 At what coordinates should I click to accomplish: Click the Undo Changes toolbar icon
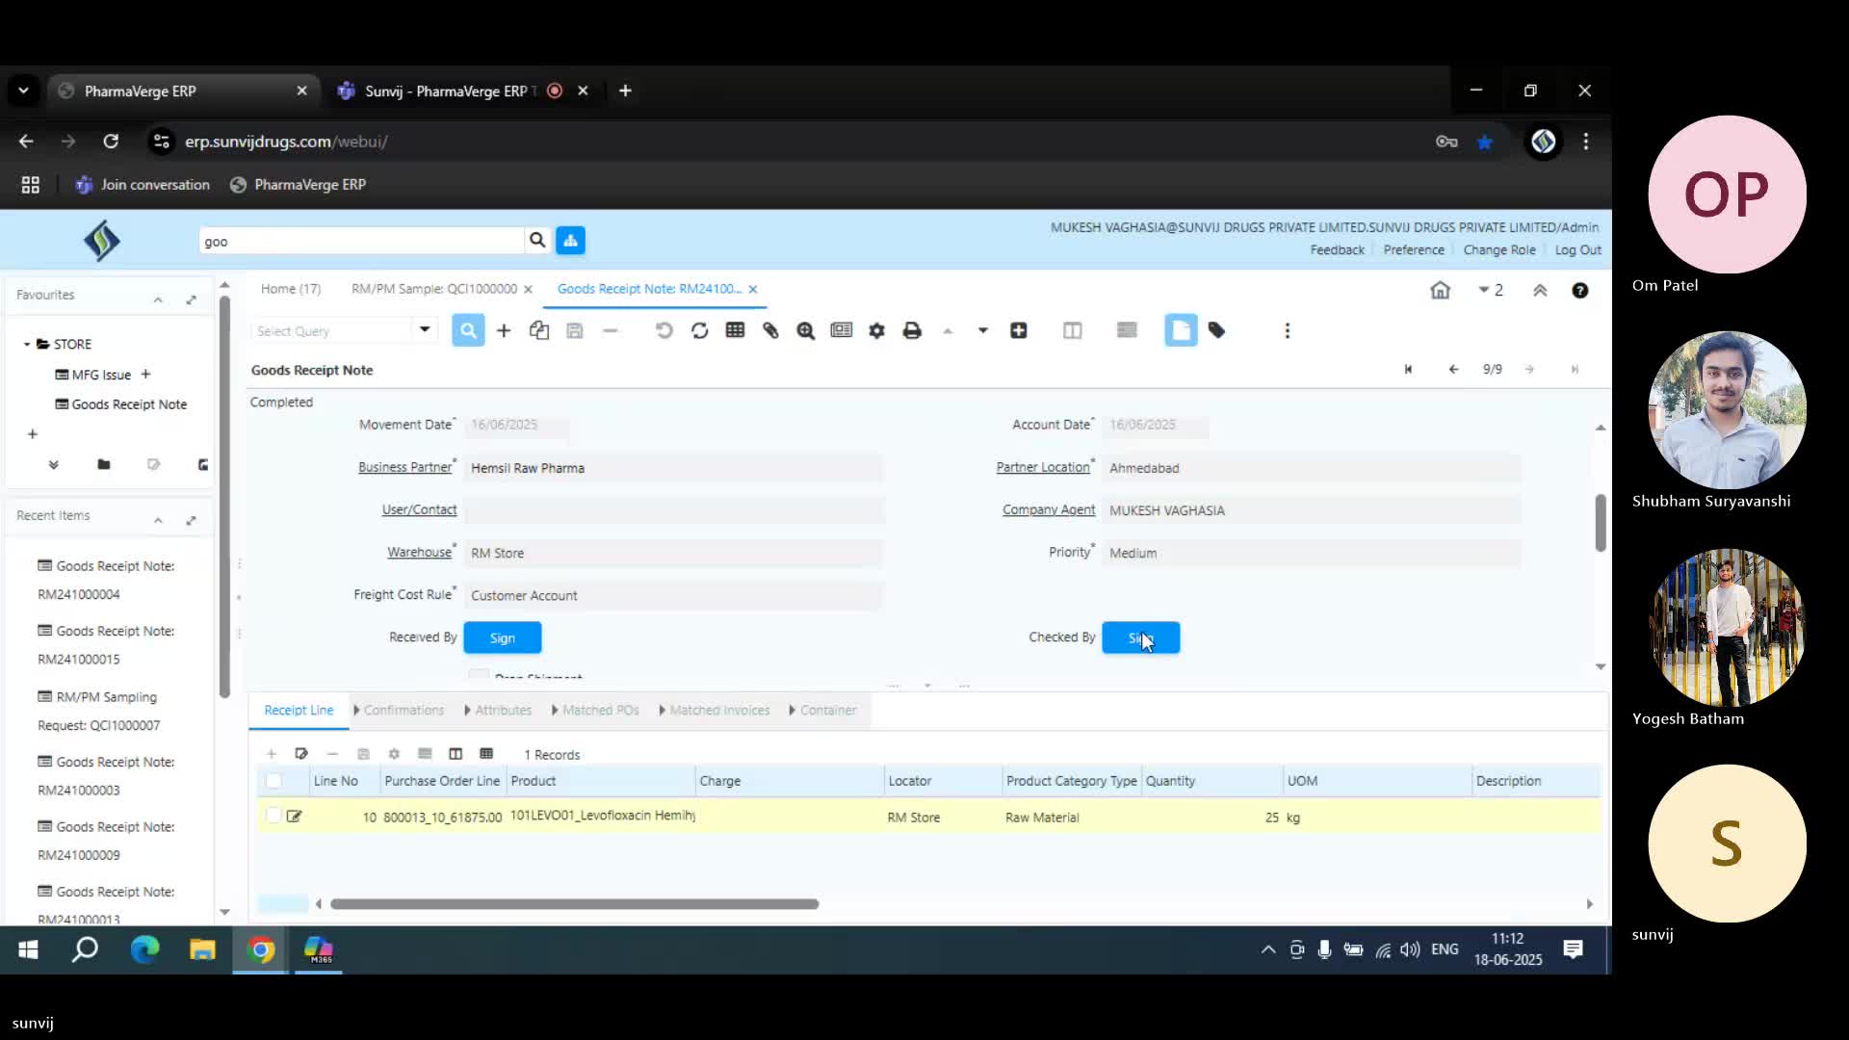pos(664,330)
